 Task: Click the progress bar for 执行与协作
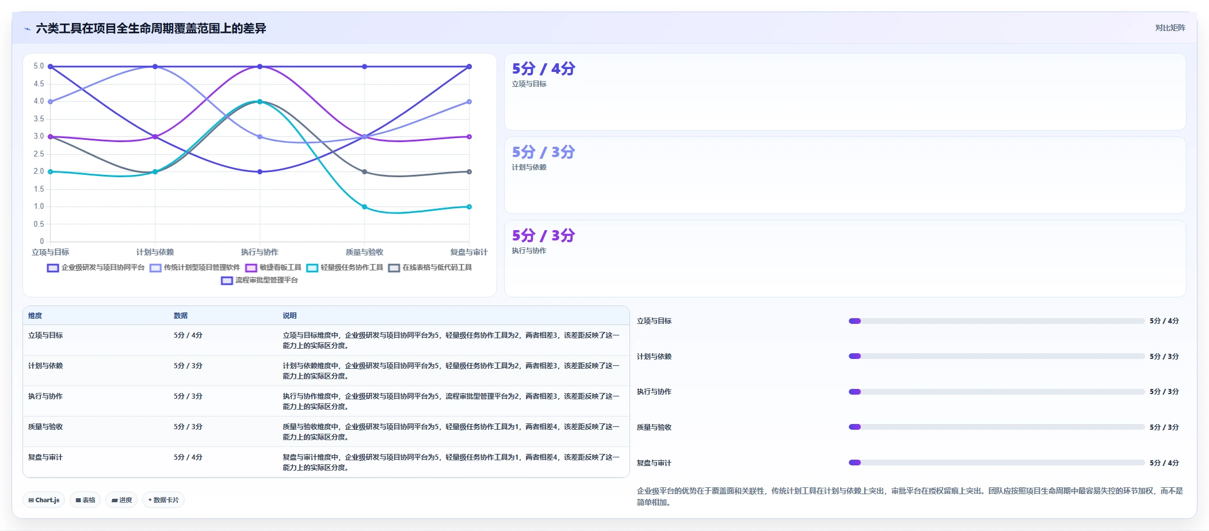997,392
